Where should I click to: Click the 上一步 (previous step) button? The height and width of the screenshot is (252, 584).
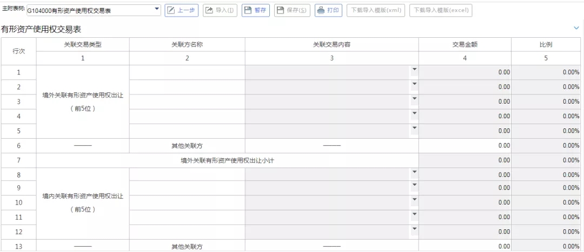coord(181,11)
